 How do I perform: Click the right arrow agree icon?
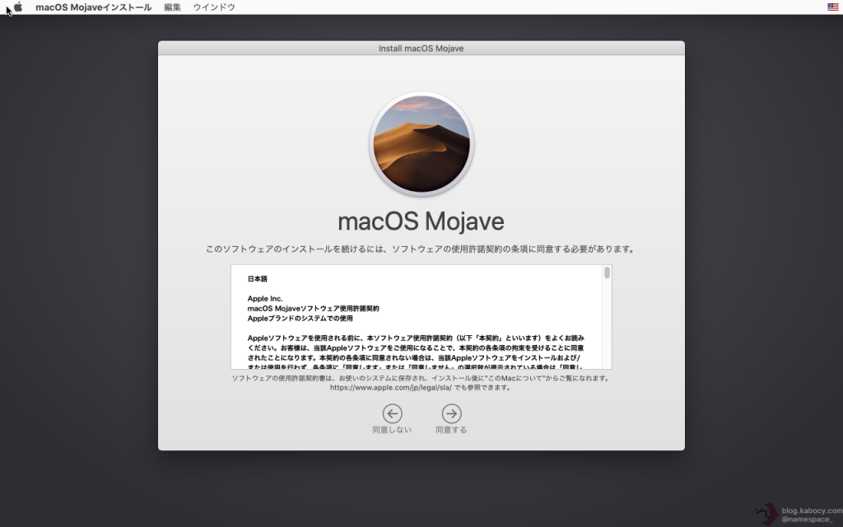tap(451, 413)
